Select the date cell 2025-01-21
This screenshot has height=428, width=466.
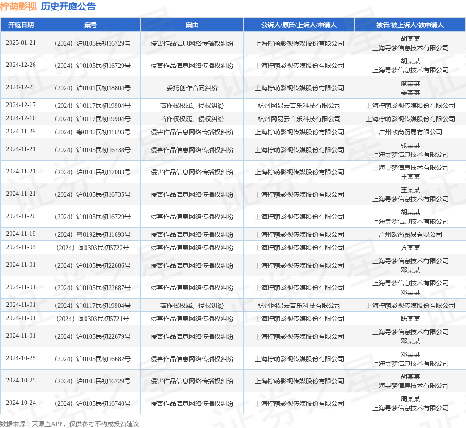click(x=21, y=42)
